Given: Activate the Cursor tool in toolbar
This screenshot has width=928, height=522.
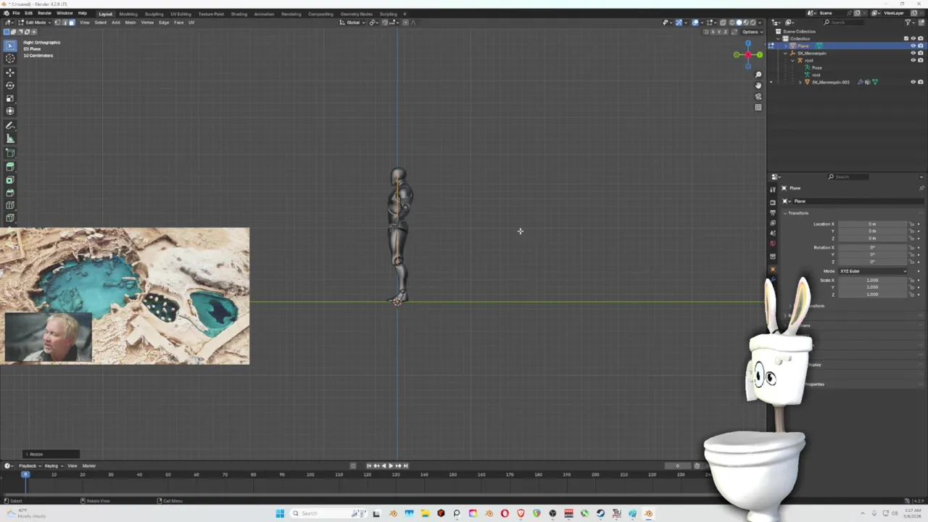Looking at the screenshot, I should tap(10, 58).
